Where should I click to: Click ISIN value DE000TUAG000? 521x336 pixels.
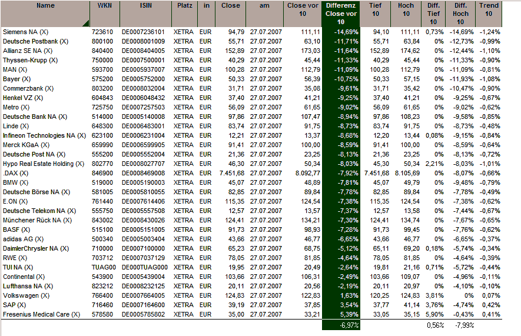point(145,267)
